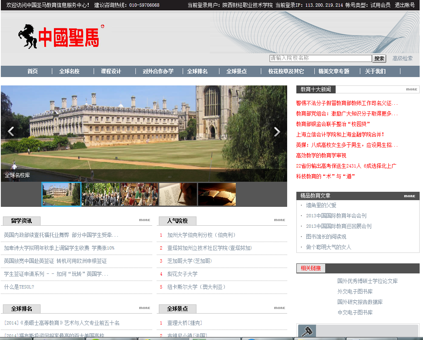Click the 中國聖馬 horse logo
This screenshot has height=340, width=423.
tap(59, 36)
